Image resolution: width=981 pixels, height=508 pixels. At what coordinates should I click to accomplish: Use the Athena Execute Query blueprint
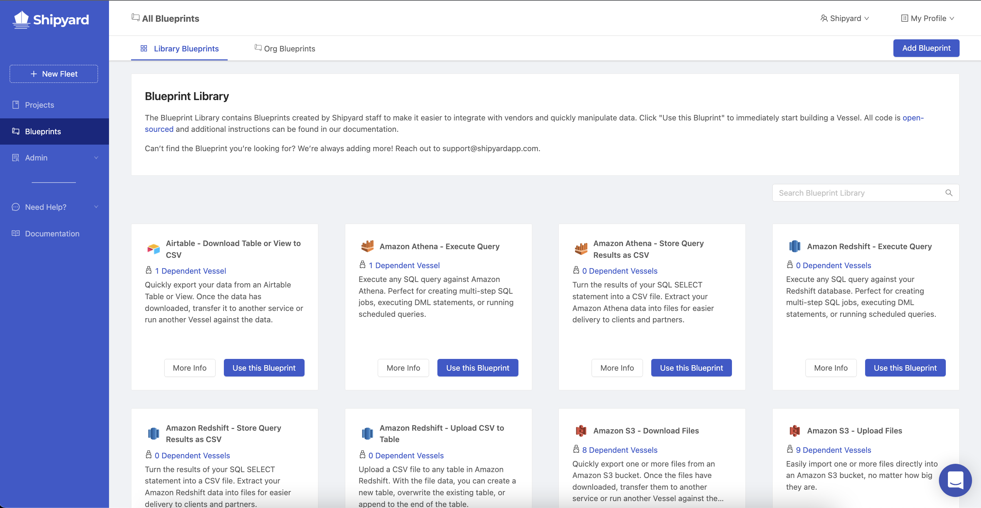point(477,368)
